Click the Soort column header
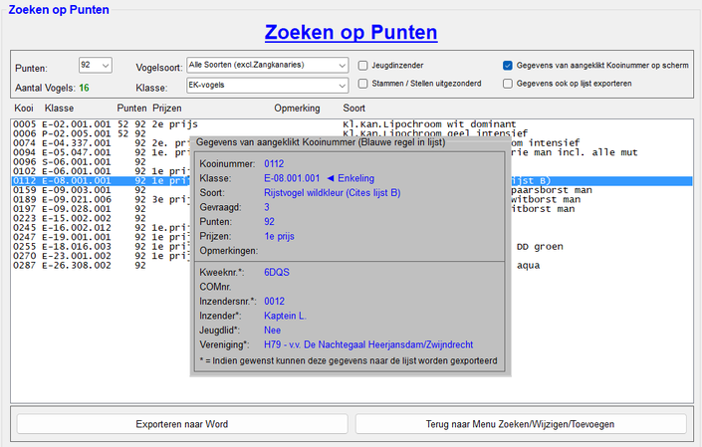 (x=354, y=107)
